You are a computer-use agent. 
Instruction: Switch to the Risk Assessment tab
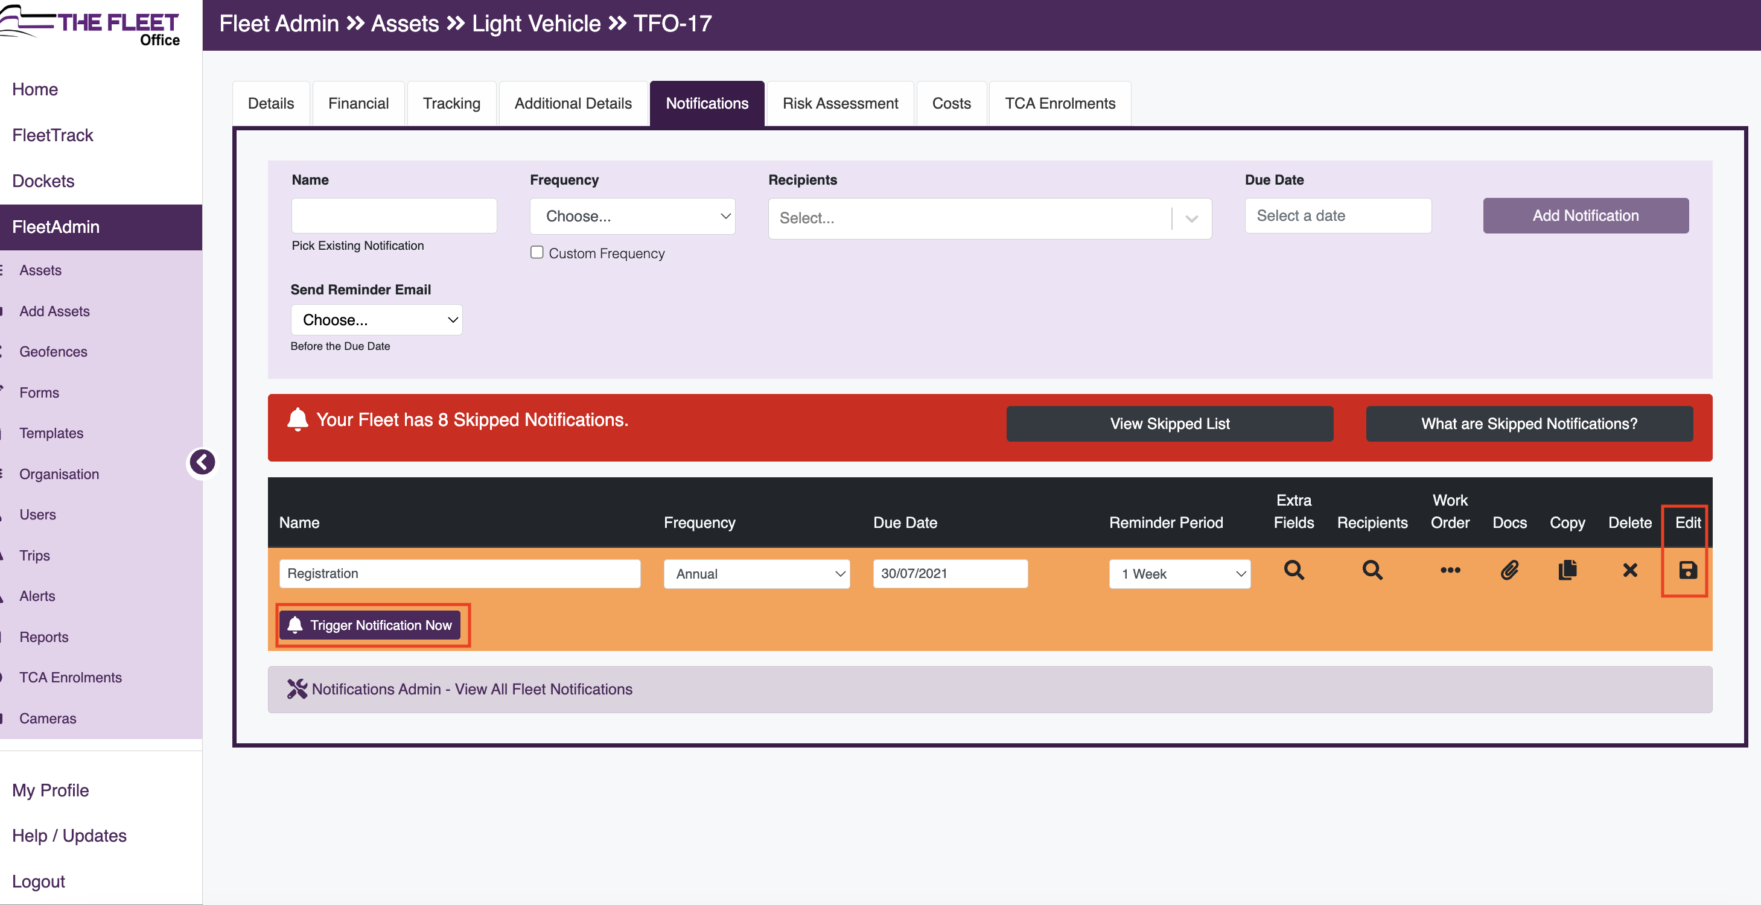[840, 103]
